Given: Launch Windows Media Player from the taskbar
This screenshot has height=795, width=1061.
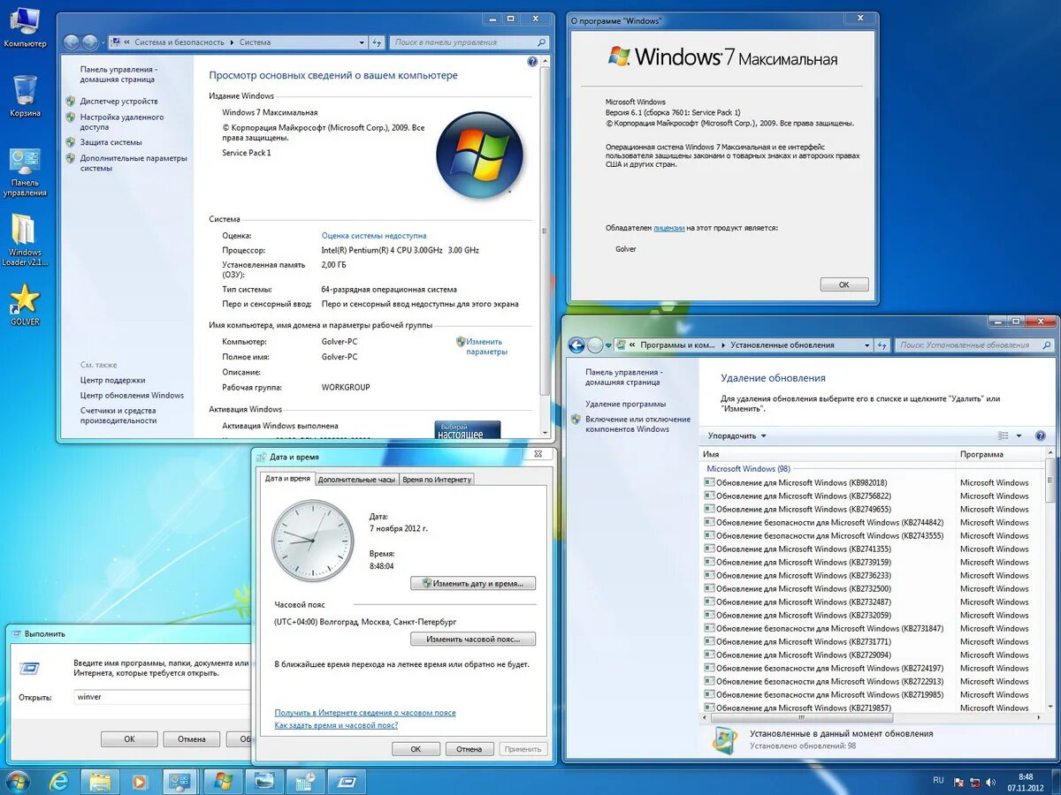Looking at the screenshot, I should click(139, 782).
